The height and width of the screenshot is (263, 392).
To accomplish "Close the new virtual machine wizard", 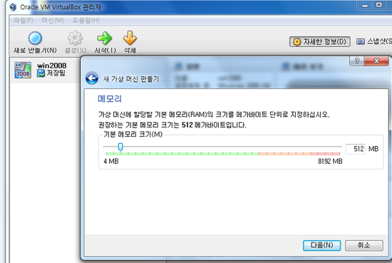I will pyautogui.click(x=376, y=61).
